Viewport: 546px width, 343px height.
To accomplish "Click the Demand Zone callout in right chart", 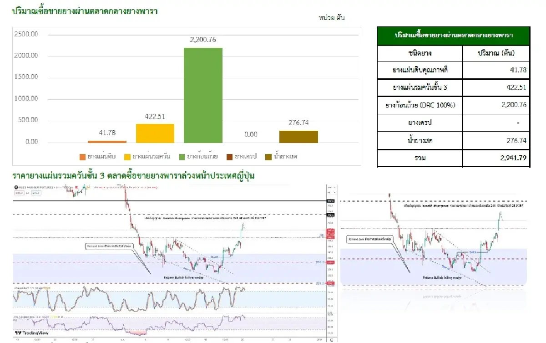I will point(370,239).
